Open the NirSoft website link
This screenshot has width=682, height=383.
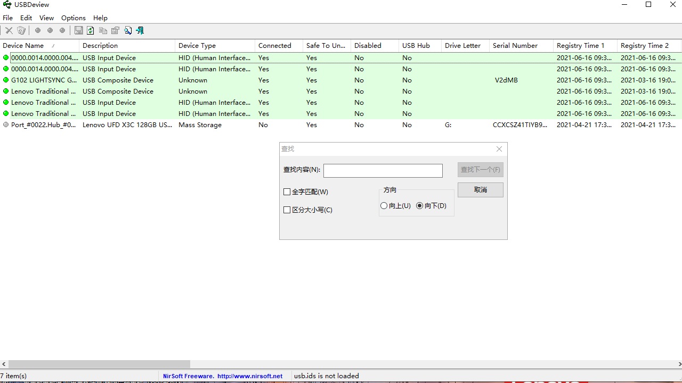[223, 376]
